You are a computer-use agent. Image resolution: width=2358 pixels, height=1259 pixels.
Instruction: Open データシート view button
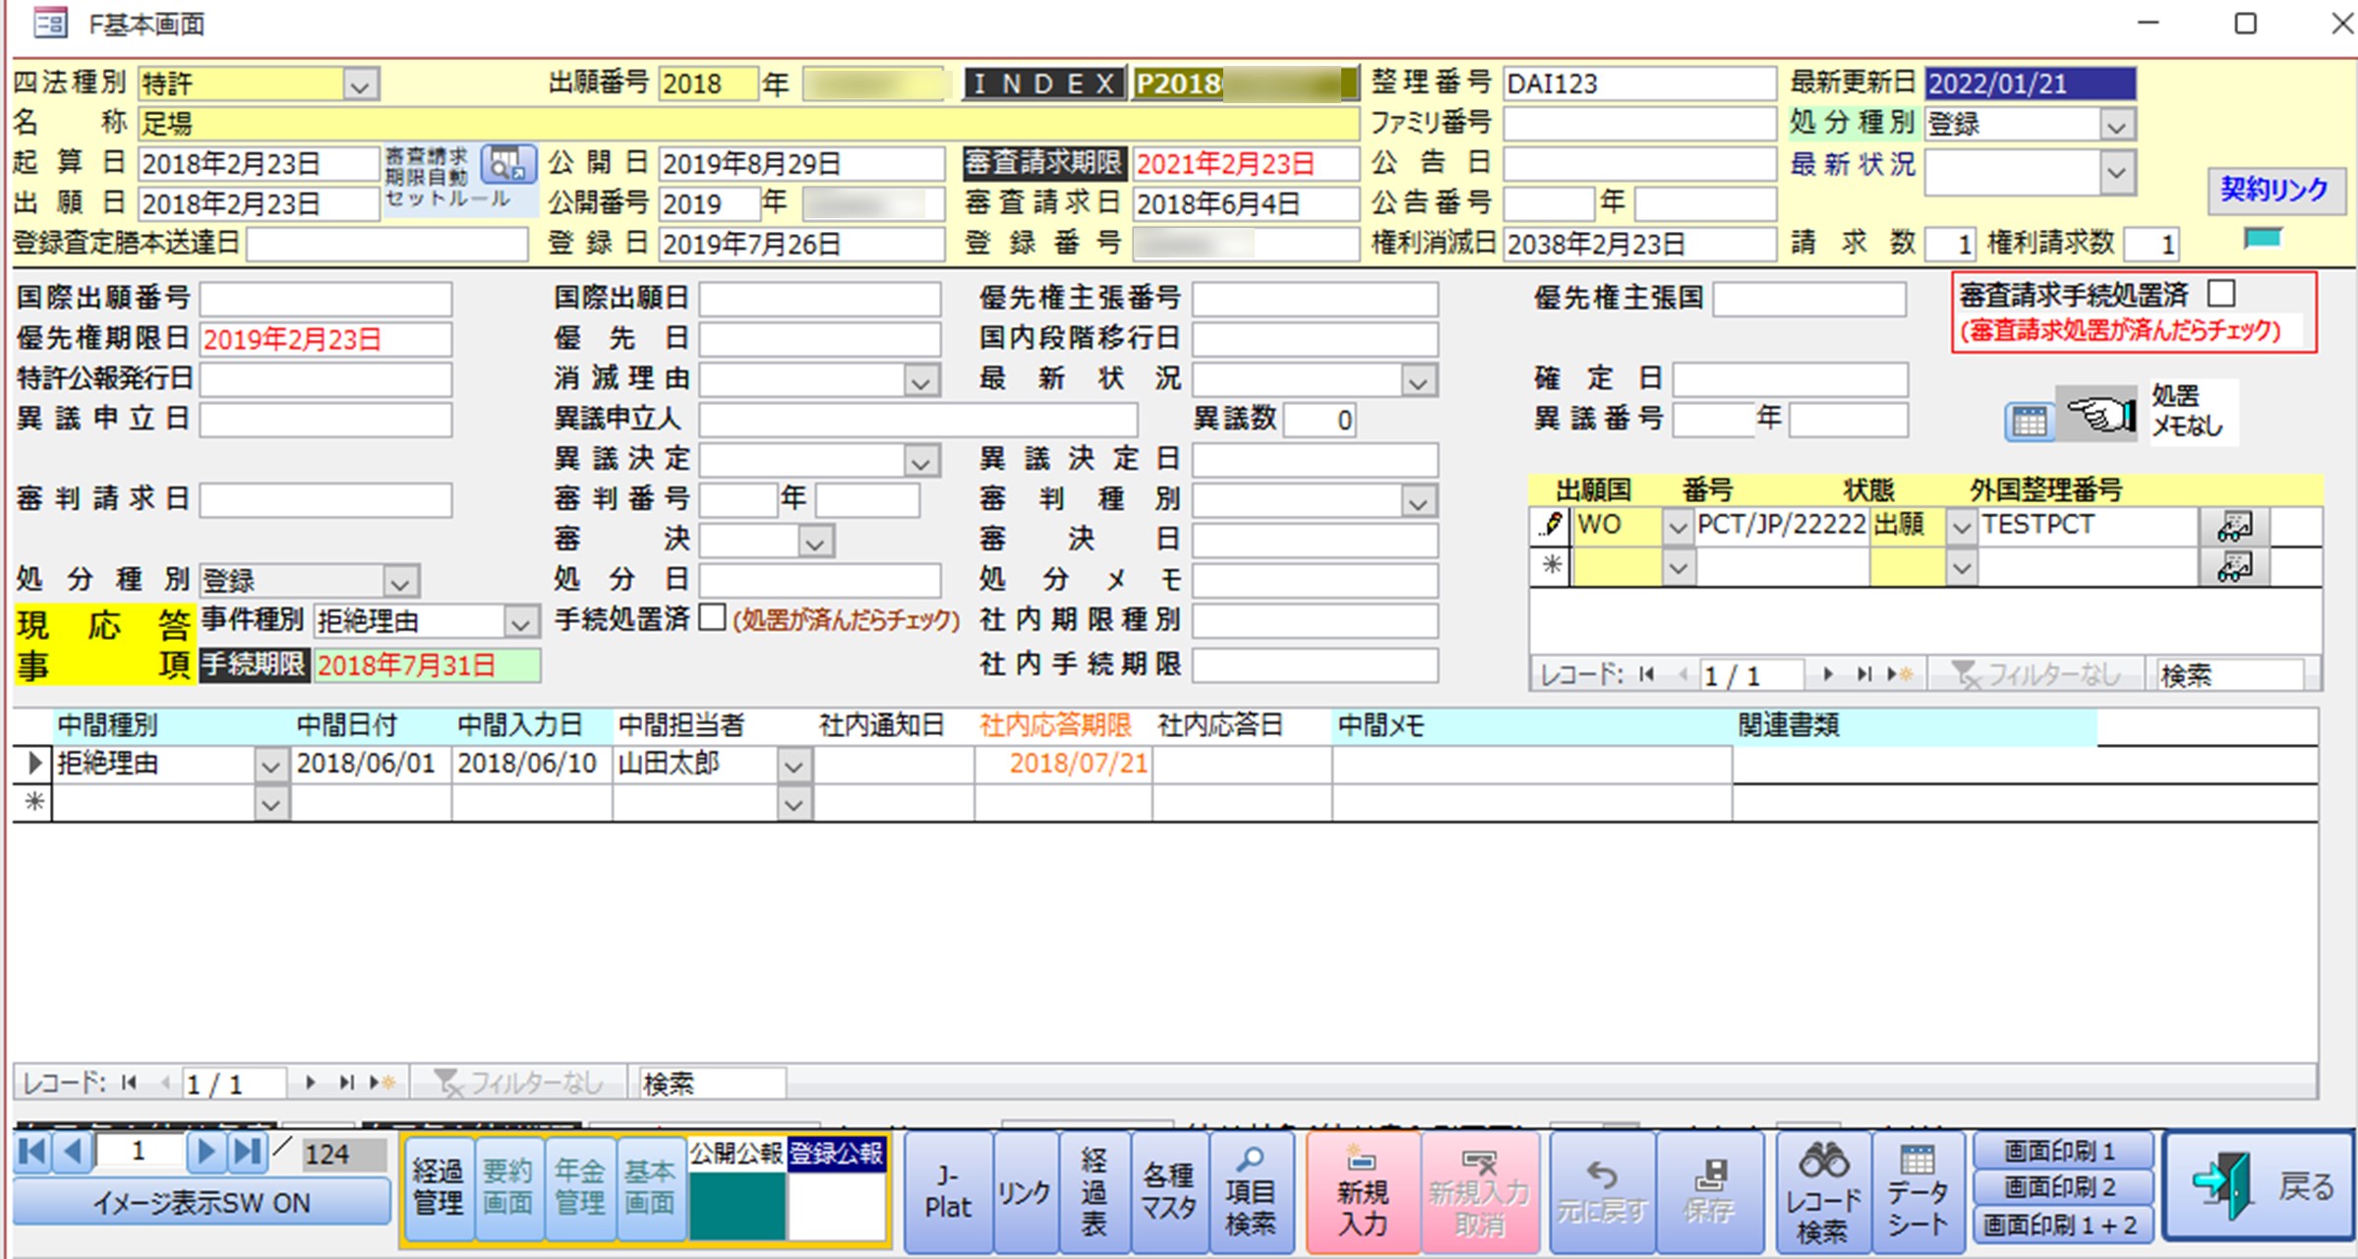coord(1917,1193)
